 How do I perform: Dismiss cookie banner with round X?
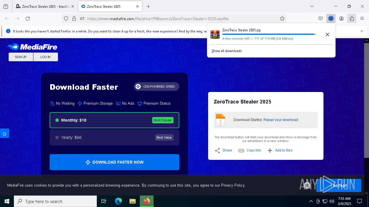pyautogui.click(x=307, y=185)
